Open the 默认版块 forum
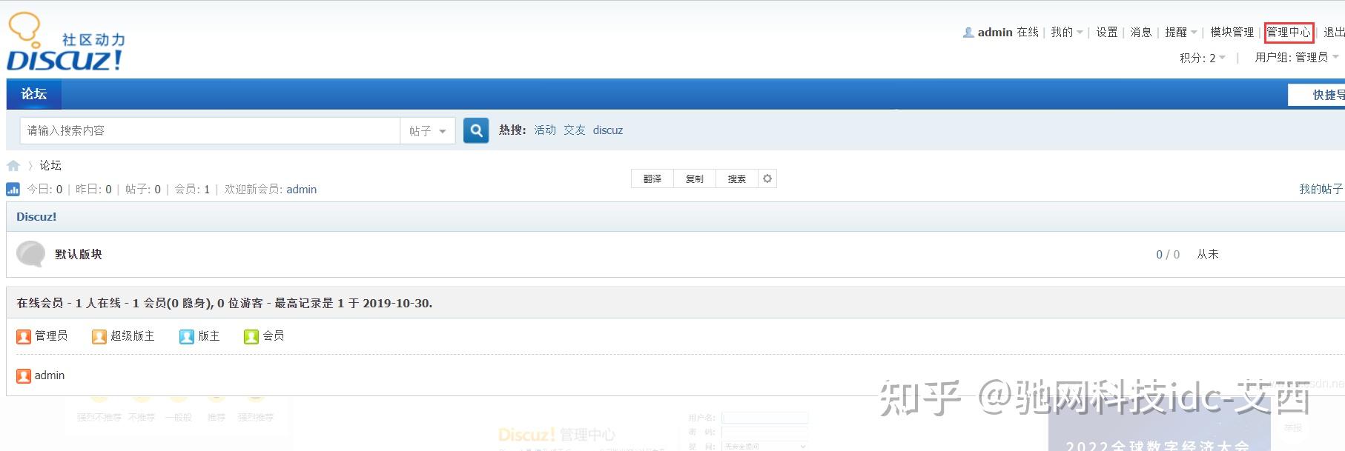The height and width of the screenshot is (451, 1345). (x=79, y=254)
